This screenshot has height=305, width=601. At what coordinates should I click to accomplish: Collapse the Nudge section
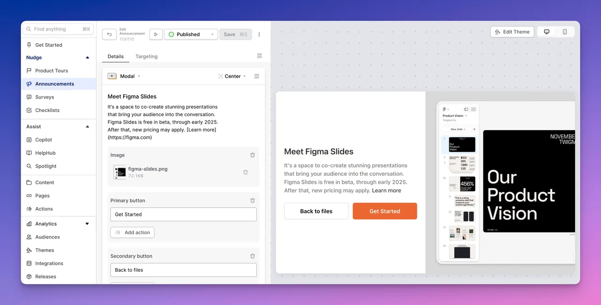click(87, 58)
